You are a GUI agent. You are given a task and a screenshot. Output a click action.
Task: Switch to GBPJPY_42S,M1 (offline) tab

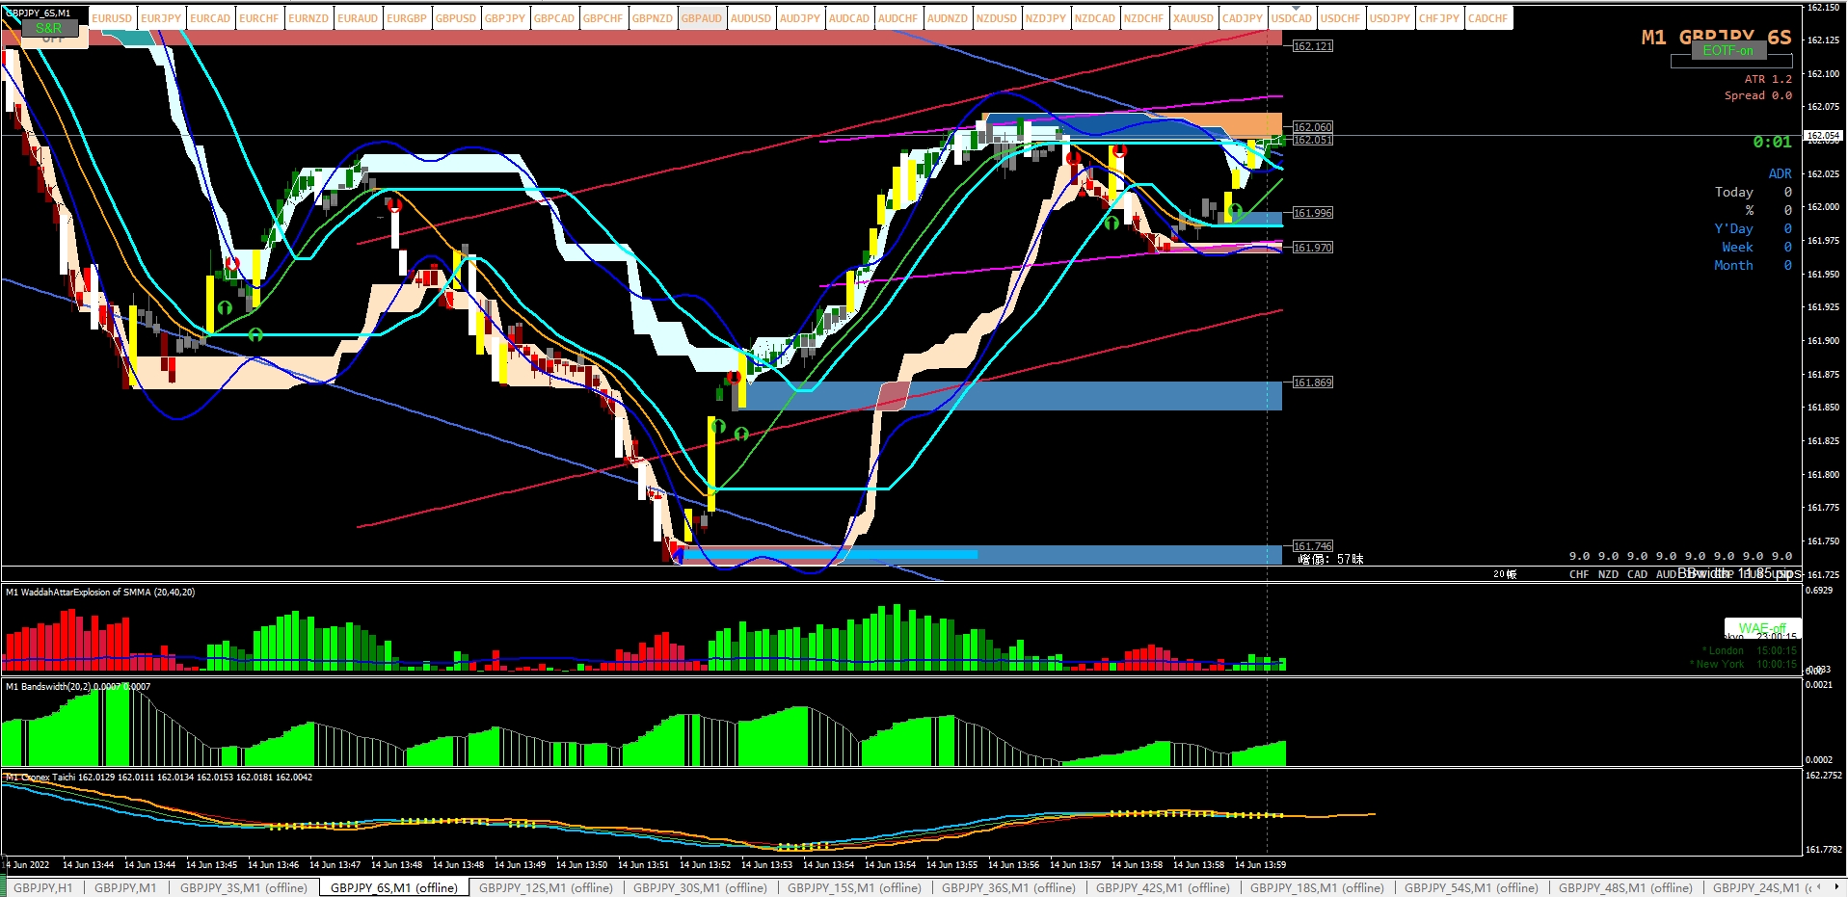pos(1163,887)
